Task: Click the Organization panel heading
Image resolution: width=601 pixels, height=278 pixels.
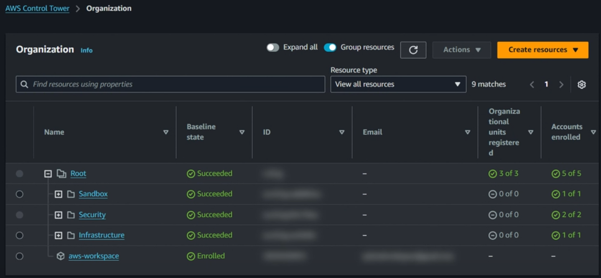Action: point(45,50)
